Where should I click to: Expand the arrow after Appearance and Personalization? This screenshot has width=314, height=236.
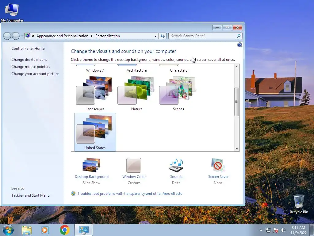(92, 36)
